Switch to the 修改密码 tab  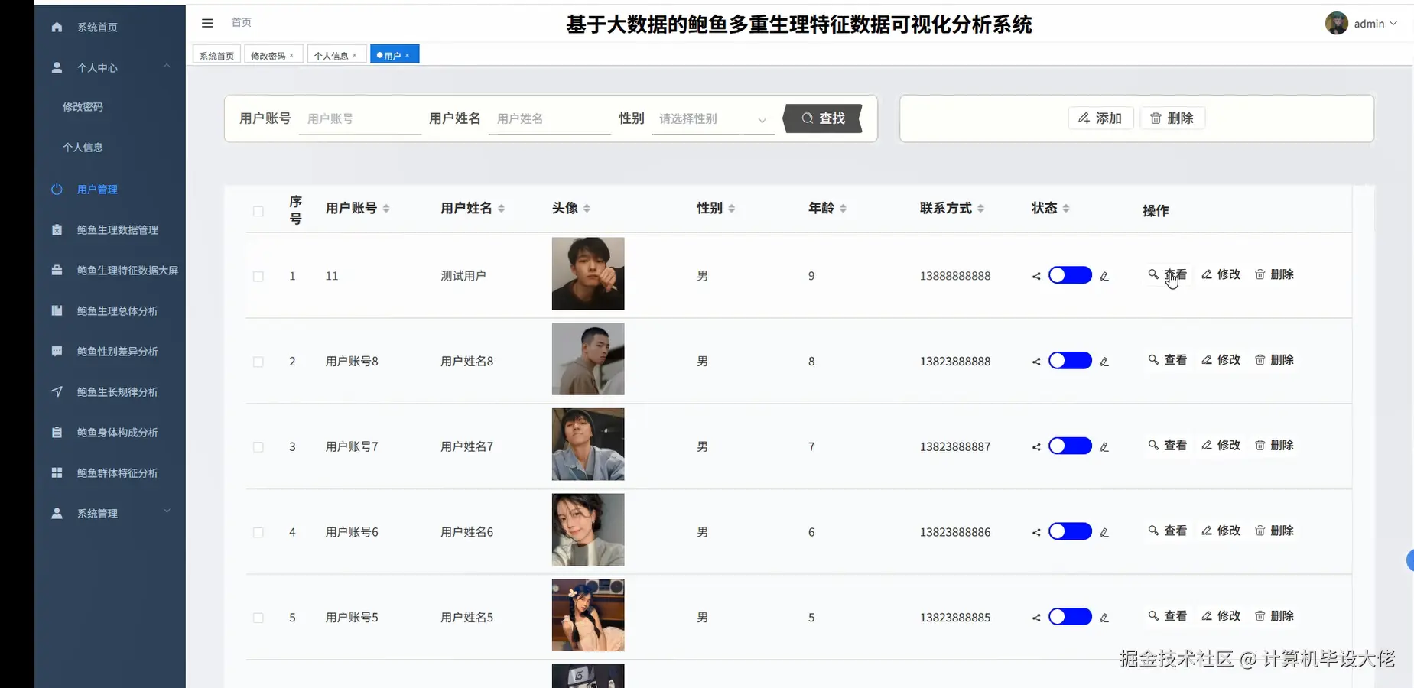pos(269,54)
